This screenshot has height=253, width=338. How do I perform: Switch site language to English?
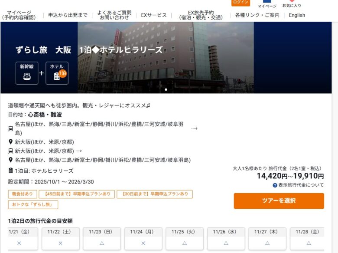click(x=297, y=15)
